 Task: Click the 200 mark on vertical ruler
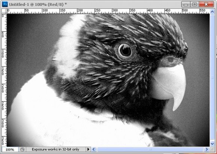pyautogui.click(x=3, y=89)
